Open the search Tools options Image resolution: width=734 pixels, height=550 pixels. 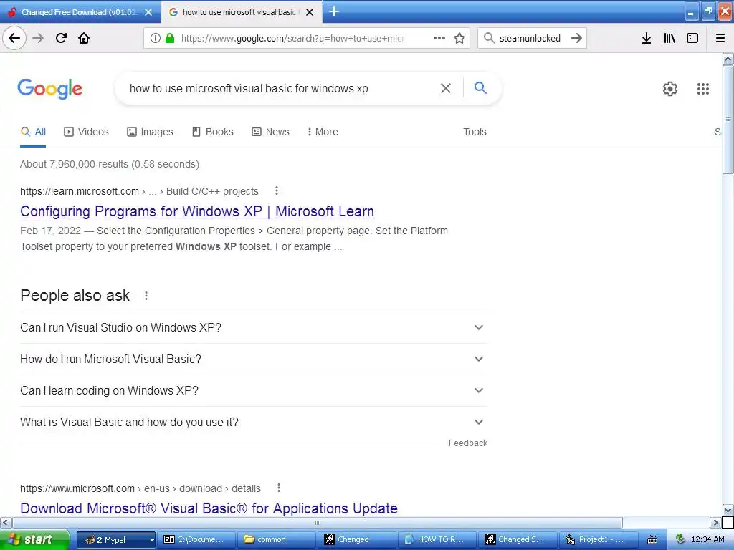475,132
